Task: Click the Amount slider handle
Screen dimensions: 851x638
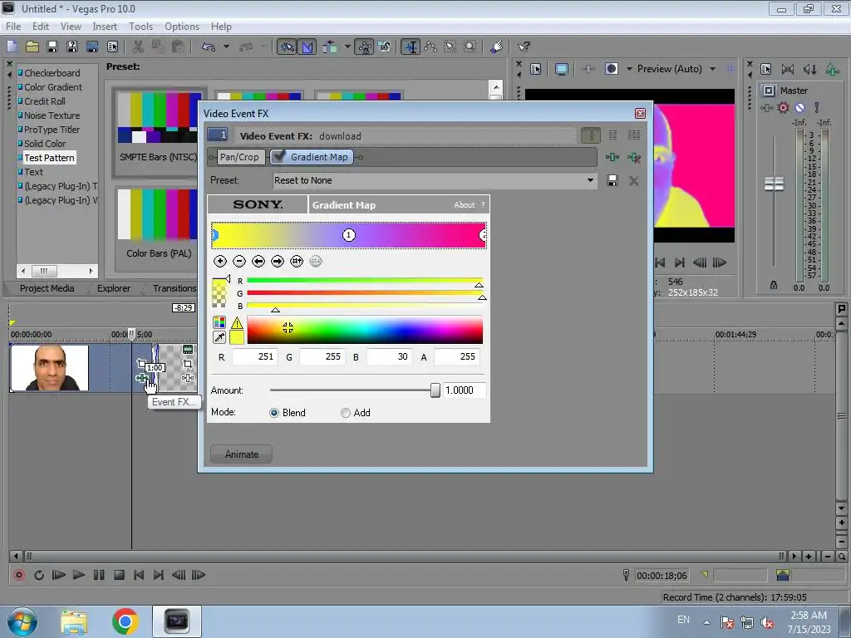Action: pos(435,390)
